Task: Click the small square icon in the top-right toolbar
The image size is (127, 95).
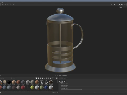Action: pyautogui.click(x=115, y=4)
